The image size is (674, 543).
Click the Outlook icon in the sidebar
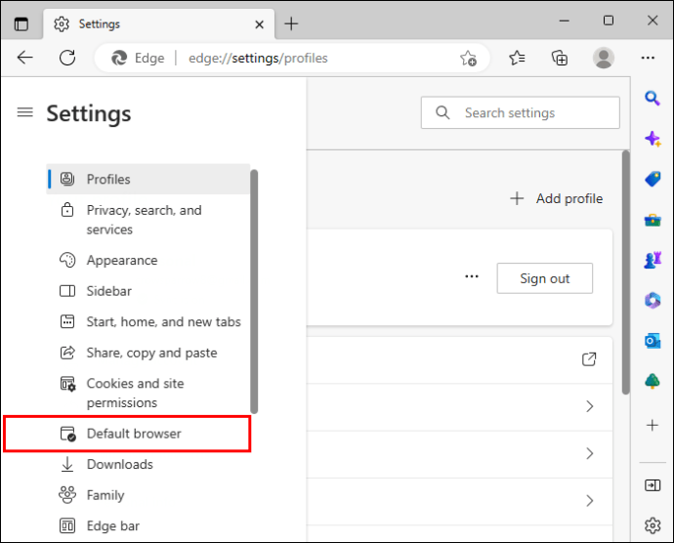coord(653,342)
